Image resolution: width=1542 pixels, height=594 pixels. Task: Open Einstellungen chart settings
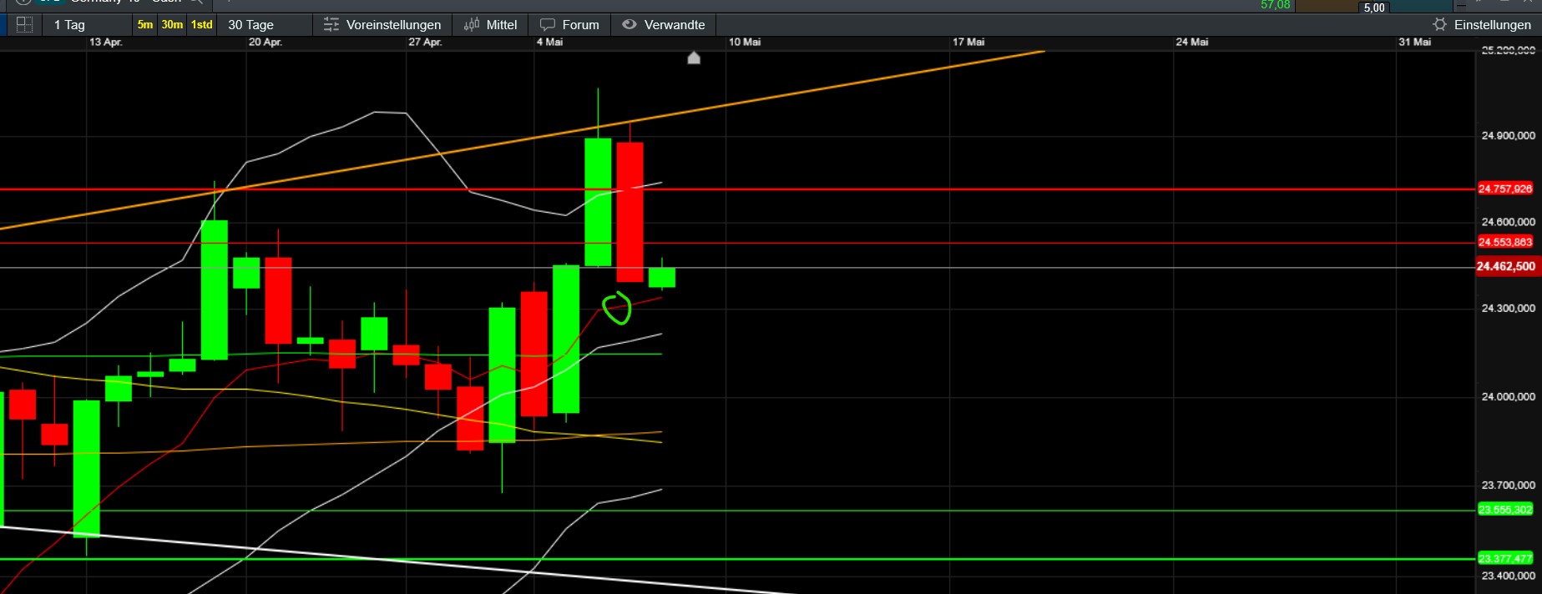tap(1483, 25)
